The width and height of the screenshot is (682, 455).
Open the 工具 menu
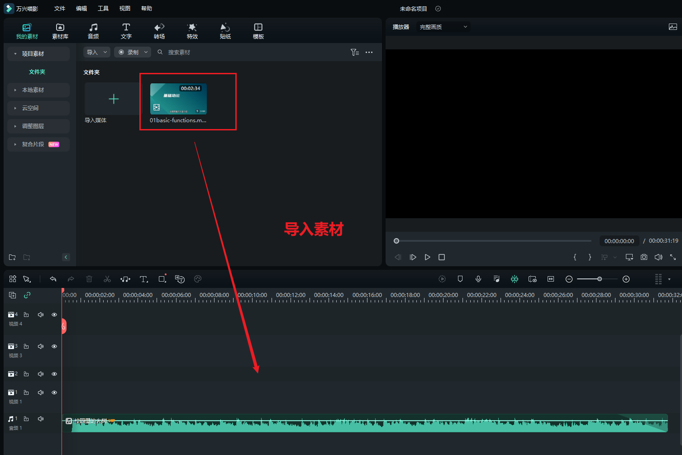point(103,9)
